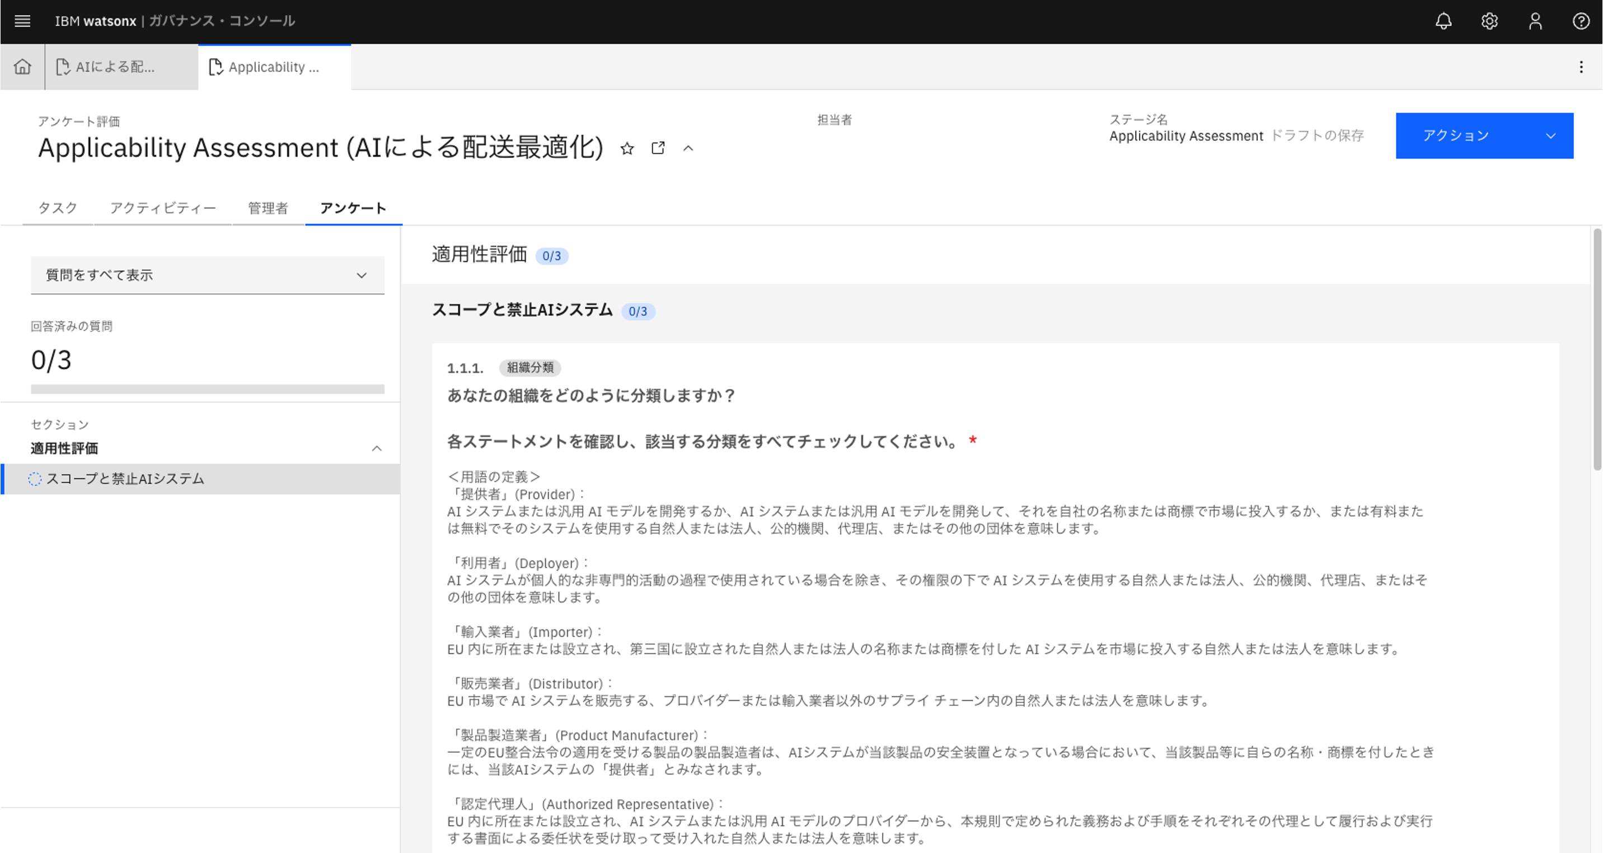This screenshot has width=1603, height=853.
Task: Open the hamburger navigation menu
Action: (22, 21)
